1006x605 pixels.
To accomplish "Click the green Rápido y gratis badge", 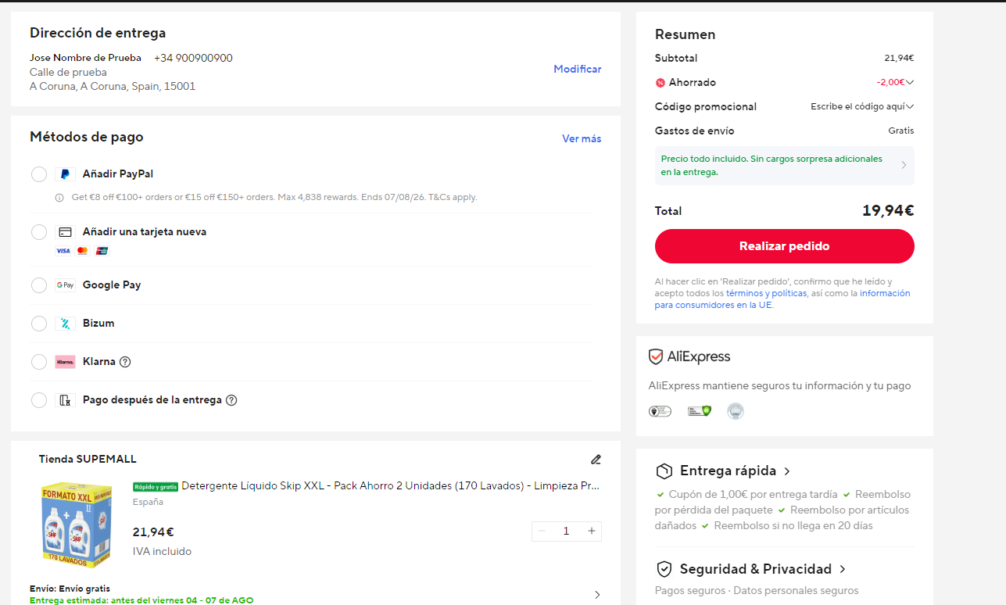I will (156, 486).
